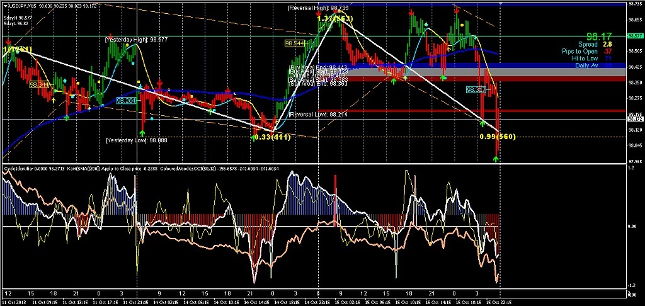Image resolution: width=645 pixels, height=306 pixels.
Task: Select the yellow 98.341 price tag
Action: [40, 84]
